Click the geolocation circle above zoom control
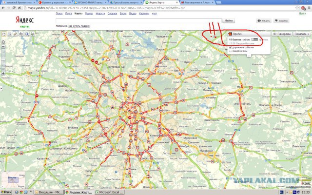Screen dimensions: 312x195 (x=3, y=42)
